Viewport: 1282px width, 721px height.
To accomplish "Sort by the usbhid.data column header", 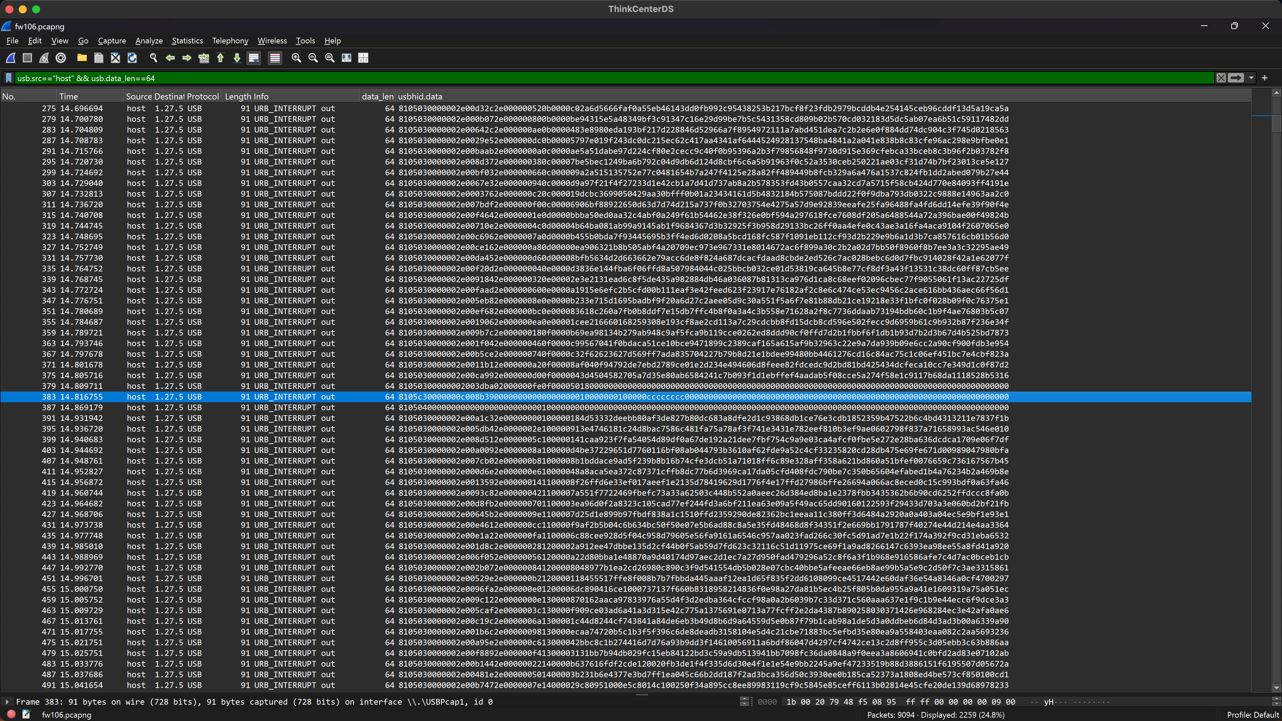I will pos(824,96).
